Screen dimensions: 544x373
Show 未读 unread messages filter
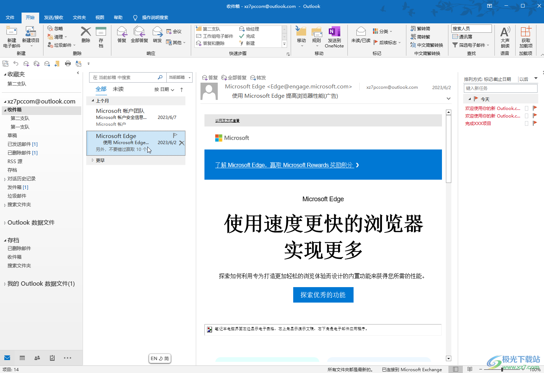(x=118, y=89)
